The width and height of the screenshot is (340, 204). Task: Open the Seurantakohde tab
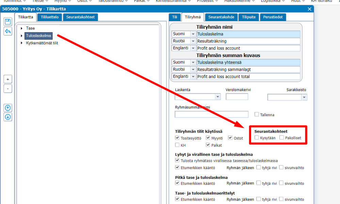point(221,17)
